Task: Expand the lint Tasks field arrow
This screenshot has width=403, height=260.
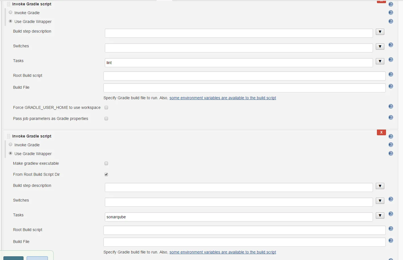Action: point(380,61)
